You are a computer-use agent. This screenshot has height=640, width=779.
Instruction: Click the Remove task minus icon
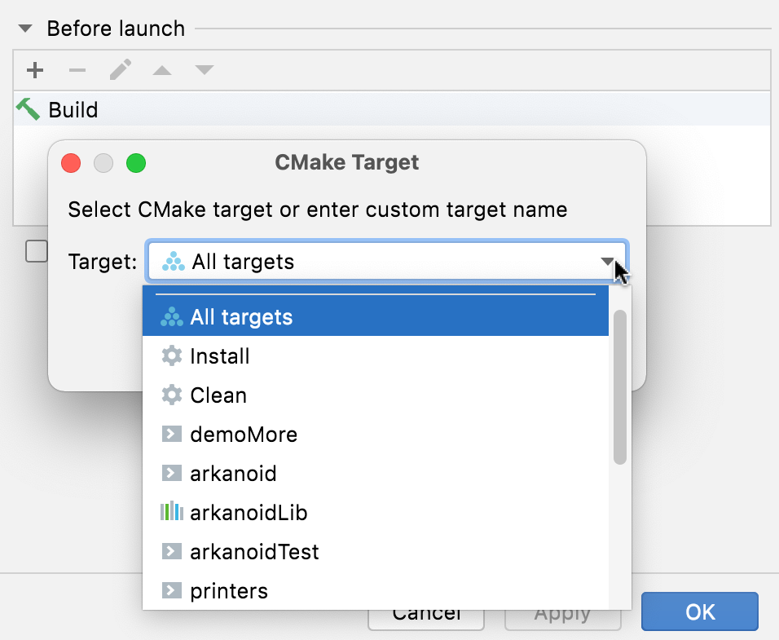77,70
